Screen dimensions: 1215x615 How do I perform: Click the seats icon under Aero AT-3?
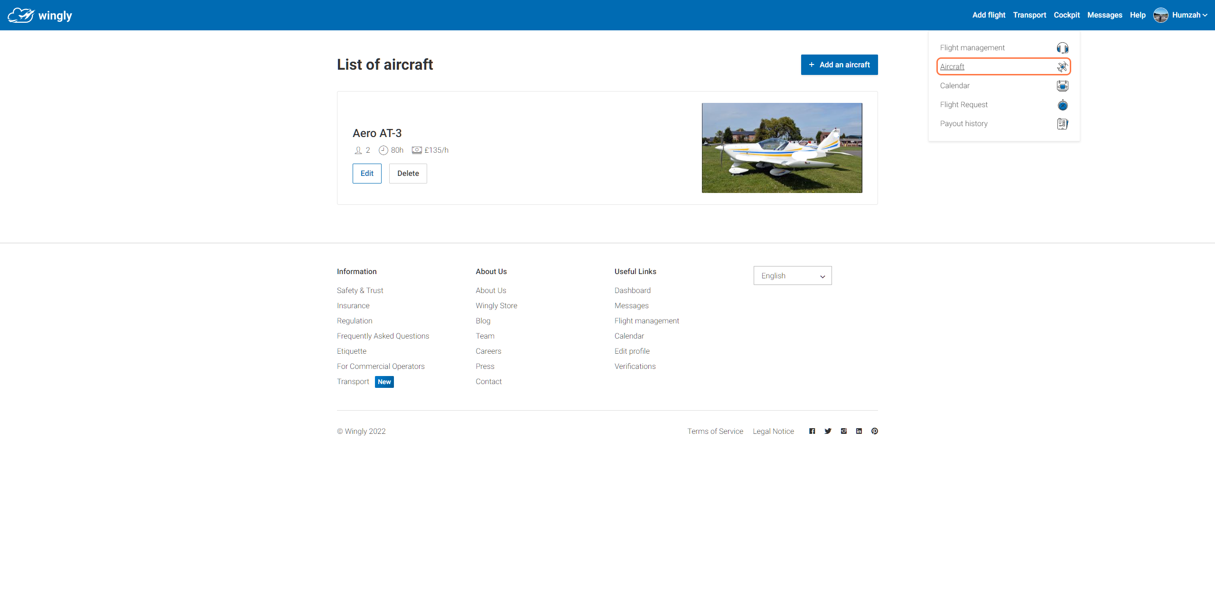[358, 150]
